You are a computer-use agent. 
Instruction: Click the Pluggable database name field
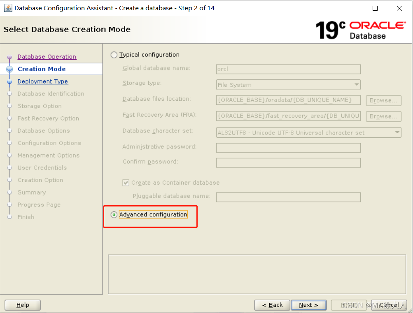coord(288,197)
